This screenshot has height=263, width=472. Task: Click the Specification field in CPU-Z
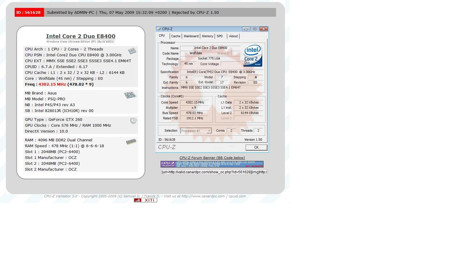(222, 72)
